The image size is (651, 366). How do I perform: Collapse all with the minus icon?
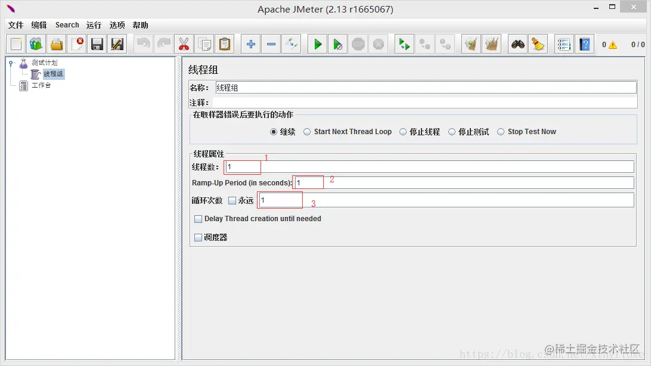(x=271, y=44)
